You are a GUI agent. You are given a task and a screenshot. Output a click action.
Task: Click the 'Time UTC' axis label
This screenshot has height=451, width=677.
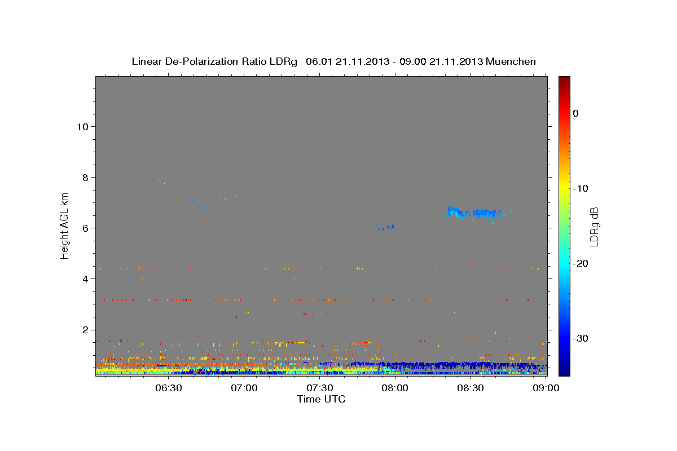(321, 399)
